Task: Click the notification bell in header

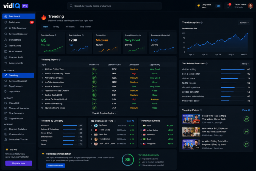Action: 228,6
